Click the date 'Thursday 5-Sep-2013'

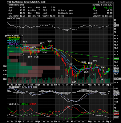pos(102,5)
